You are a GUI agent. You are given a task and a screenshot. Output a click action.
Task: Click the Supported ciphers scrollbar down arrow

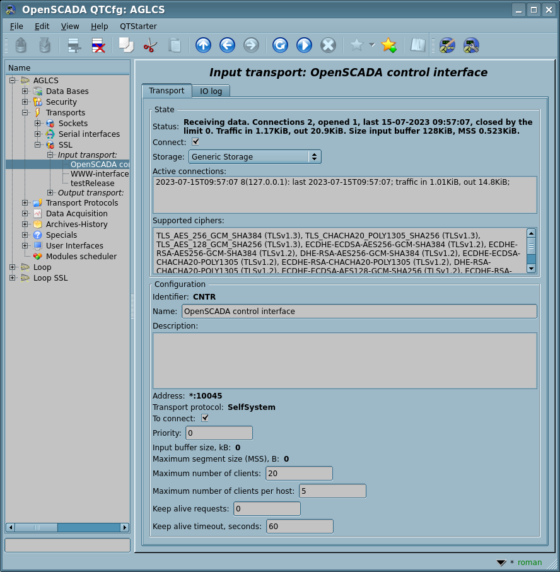coord(532,269)
